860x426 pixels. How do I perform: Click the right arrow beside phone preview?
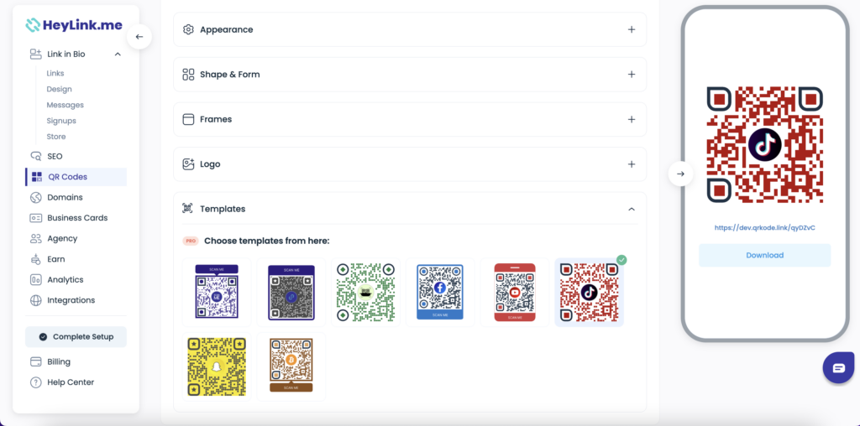point(680,174)
